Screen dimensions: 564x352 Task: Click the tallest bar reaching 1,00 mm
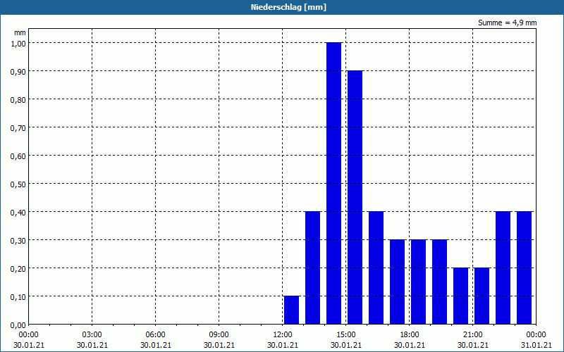(333, 183)
